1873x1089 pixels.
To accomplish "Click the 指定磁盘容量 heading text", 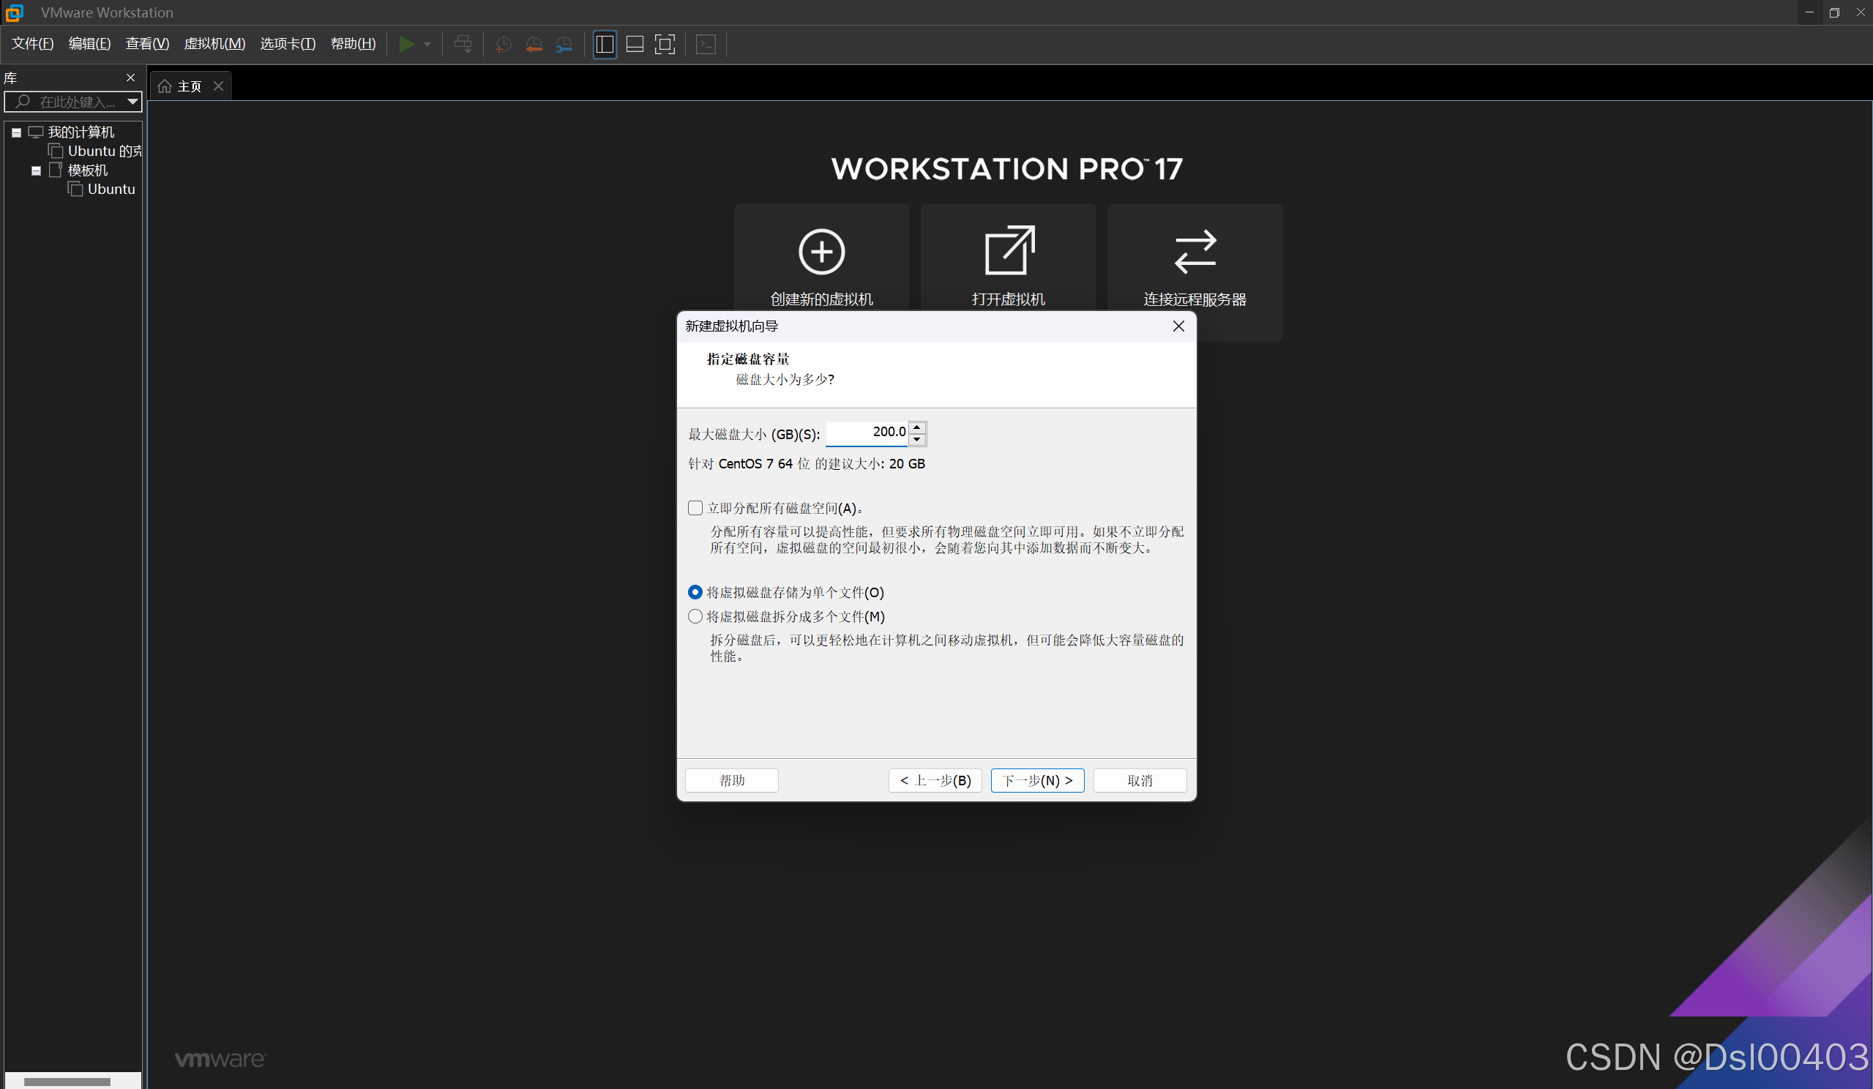I will tap(748, 359).
